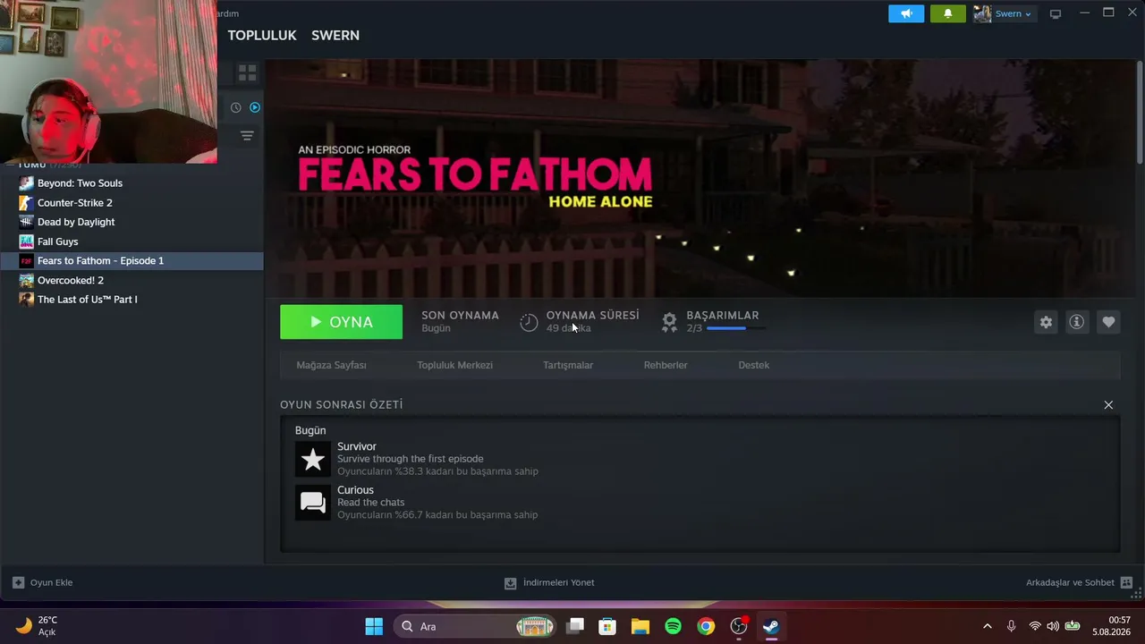1145x644 pixels.
Task: Click the achievements 2/3 progress bar
Action: pyautogui.click(x=736, y=328)
